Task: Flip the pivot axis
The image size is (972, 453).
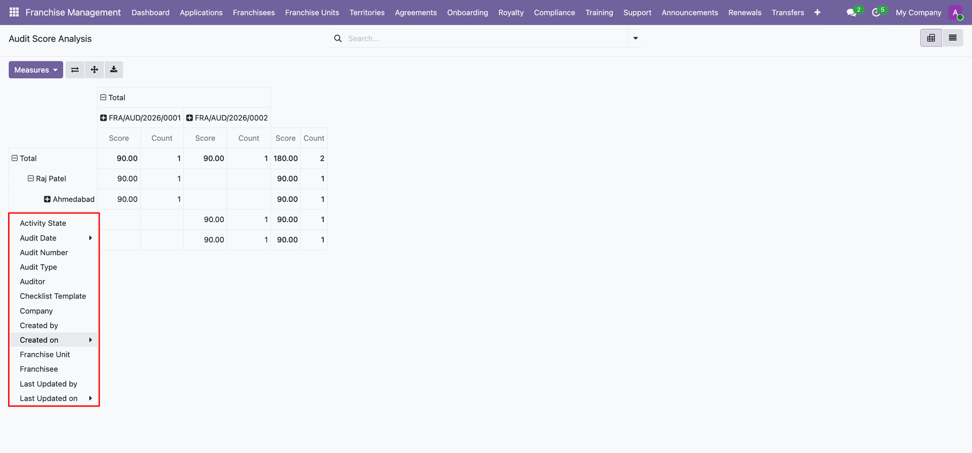Action: [75, 70]
